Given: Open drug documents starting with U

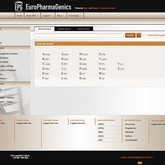Looking at the screenshot, I should click(x=101, y=64).
